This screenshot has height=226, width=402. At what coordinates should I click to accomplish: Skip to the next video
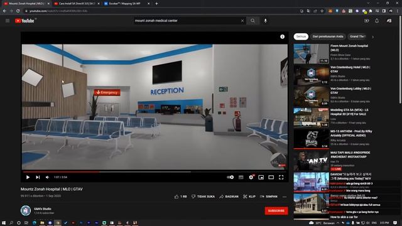[x=38, y=177]
